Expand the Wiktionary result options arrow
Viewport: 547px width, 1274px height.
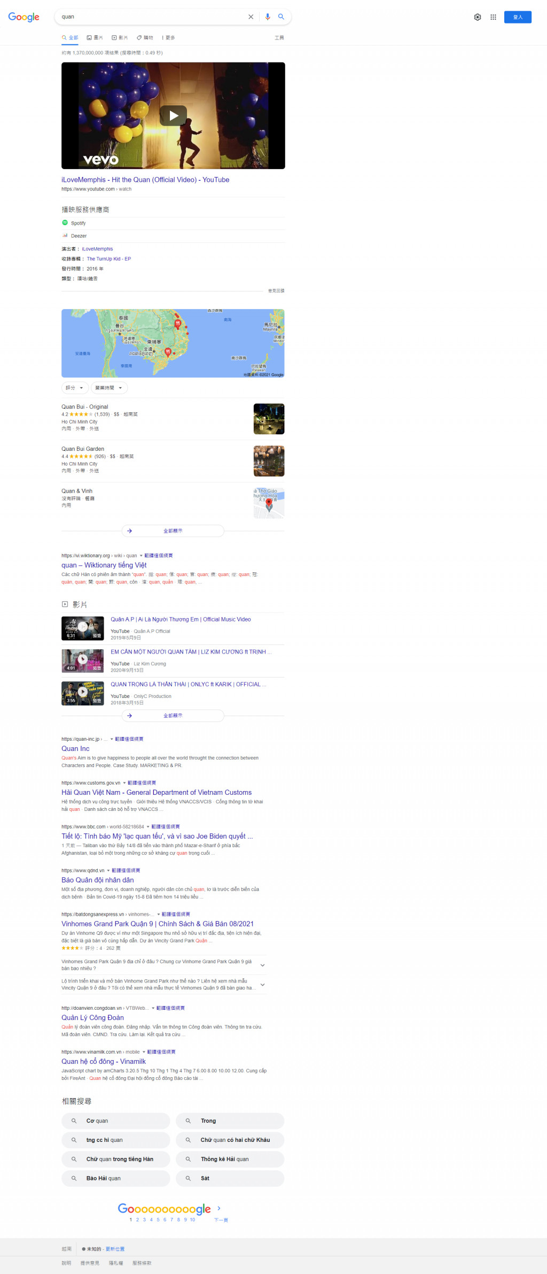(x=141, y=556)
